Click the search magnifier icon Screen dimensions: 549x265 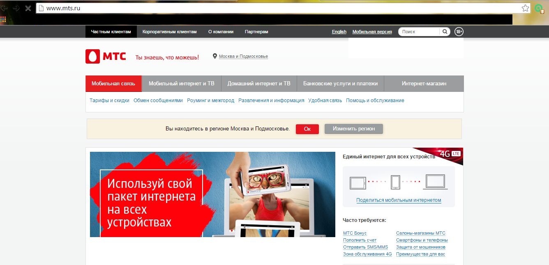(x=445, y=31)
